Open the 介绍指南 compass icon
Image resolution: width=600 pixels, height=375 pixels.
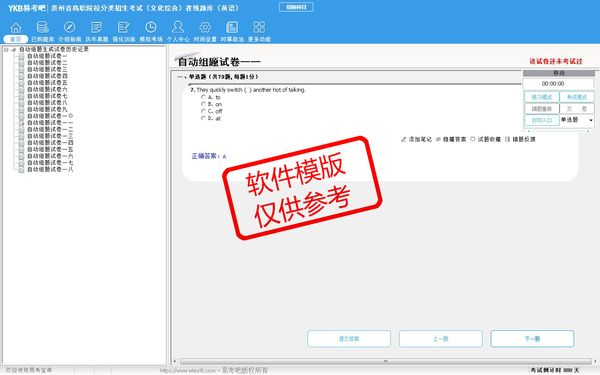pos(70,27)
